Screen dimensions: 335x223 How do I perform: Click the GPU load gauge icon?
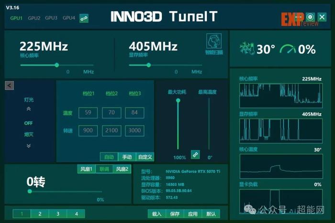point(288,49)
